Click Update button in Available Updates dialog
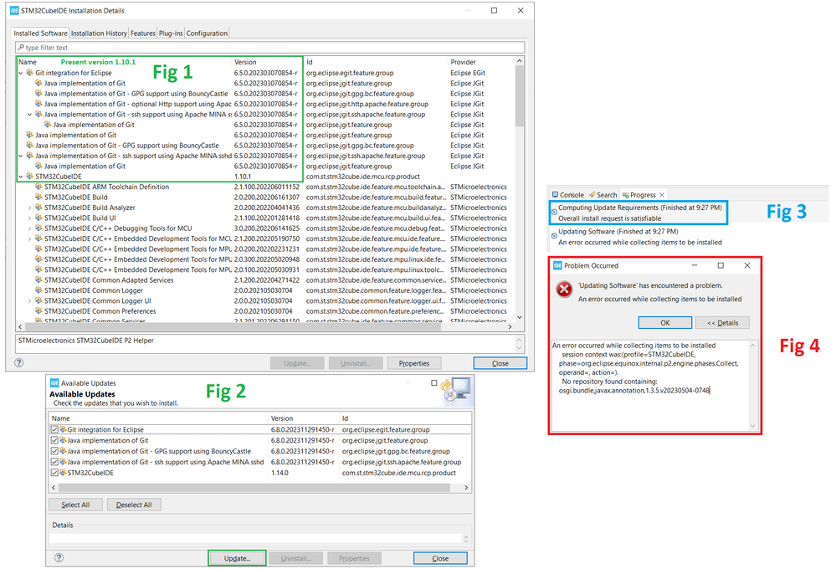The height and width of the screenshot is (569, 836). [237, 558]
